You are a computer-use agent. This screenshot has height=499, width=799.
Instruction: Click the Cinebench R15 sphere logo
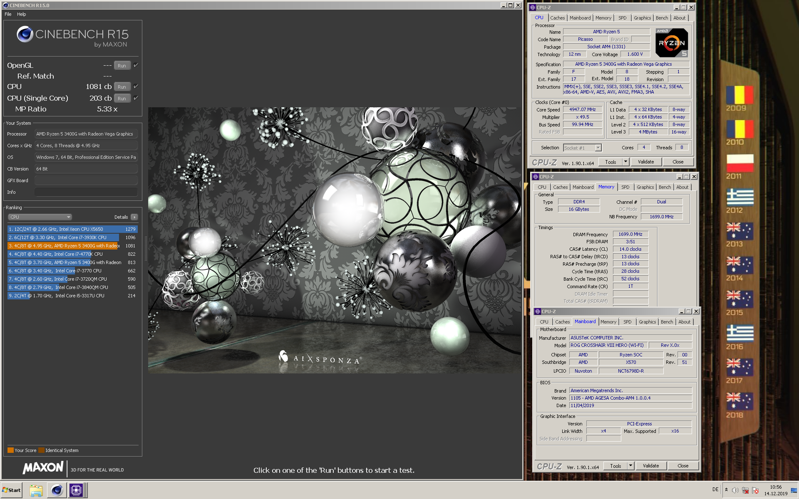coord(25,34)
